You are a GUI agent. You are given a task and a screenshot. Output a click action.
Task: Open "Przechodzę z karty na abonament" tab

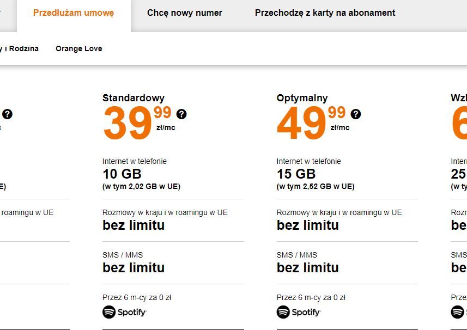pos(325,13)
